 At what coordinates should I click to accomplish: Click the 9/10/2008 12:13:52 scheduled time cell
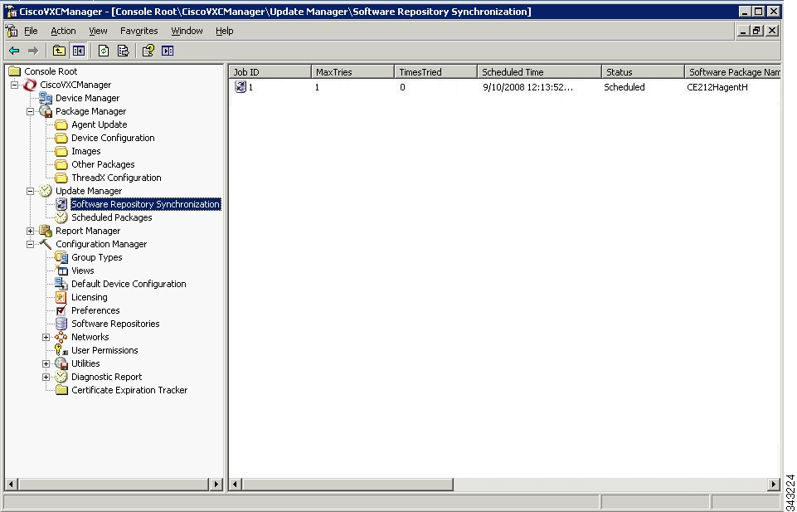click(527, 87)
